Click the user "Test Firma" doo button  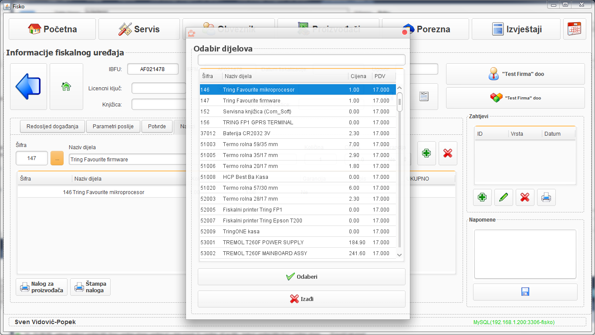(x=515, y=74)
